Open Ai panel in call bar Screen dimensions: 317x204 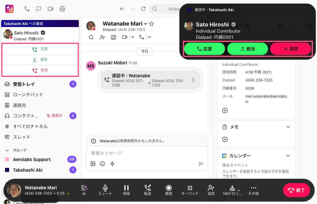click(84, 190)
